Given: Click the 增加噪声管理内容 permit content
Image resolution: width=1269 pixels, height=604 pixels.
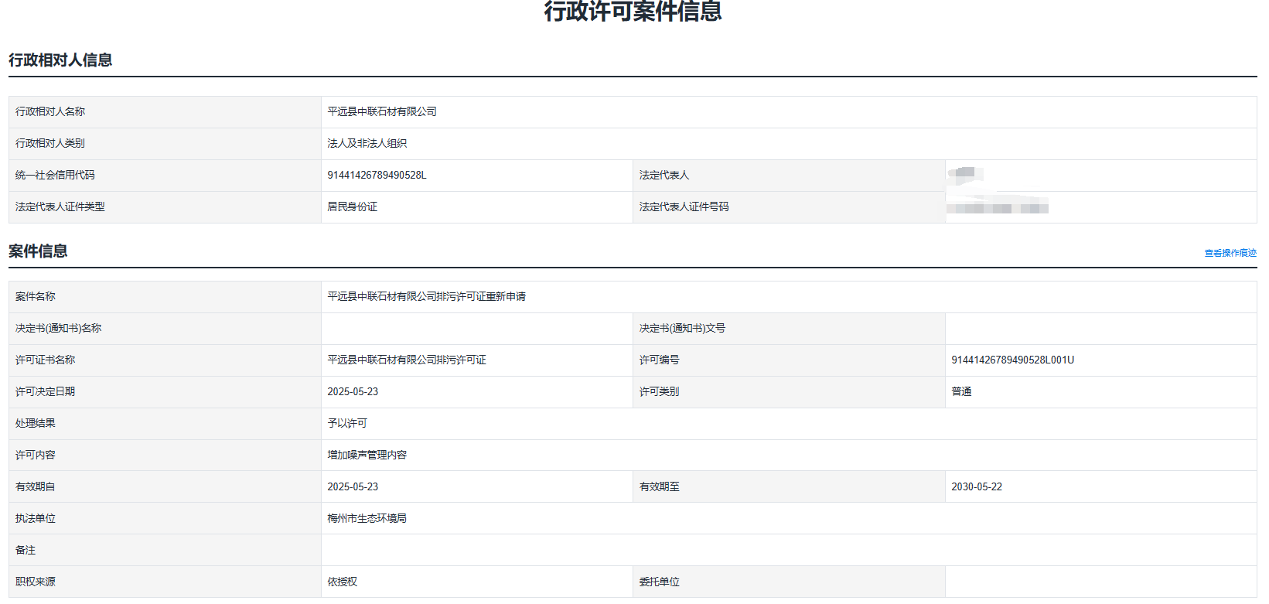Looking at the screenshot, I should [x=367, y=456].
